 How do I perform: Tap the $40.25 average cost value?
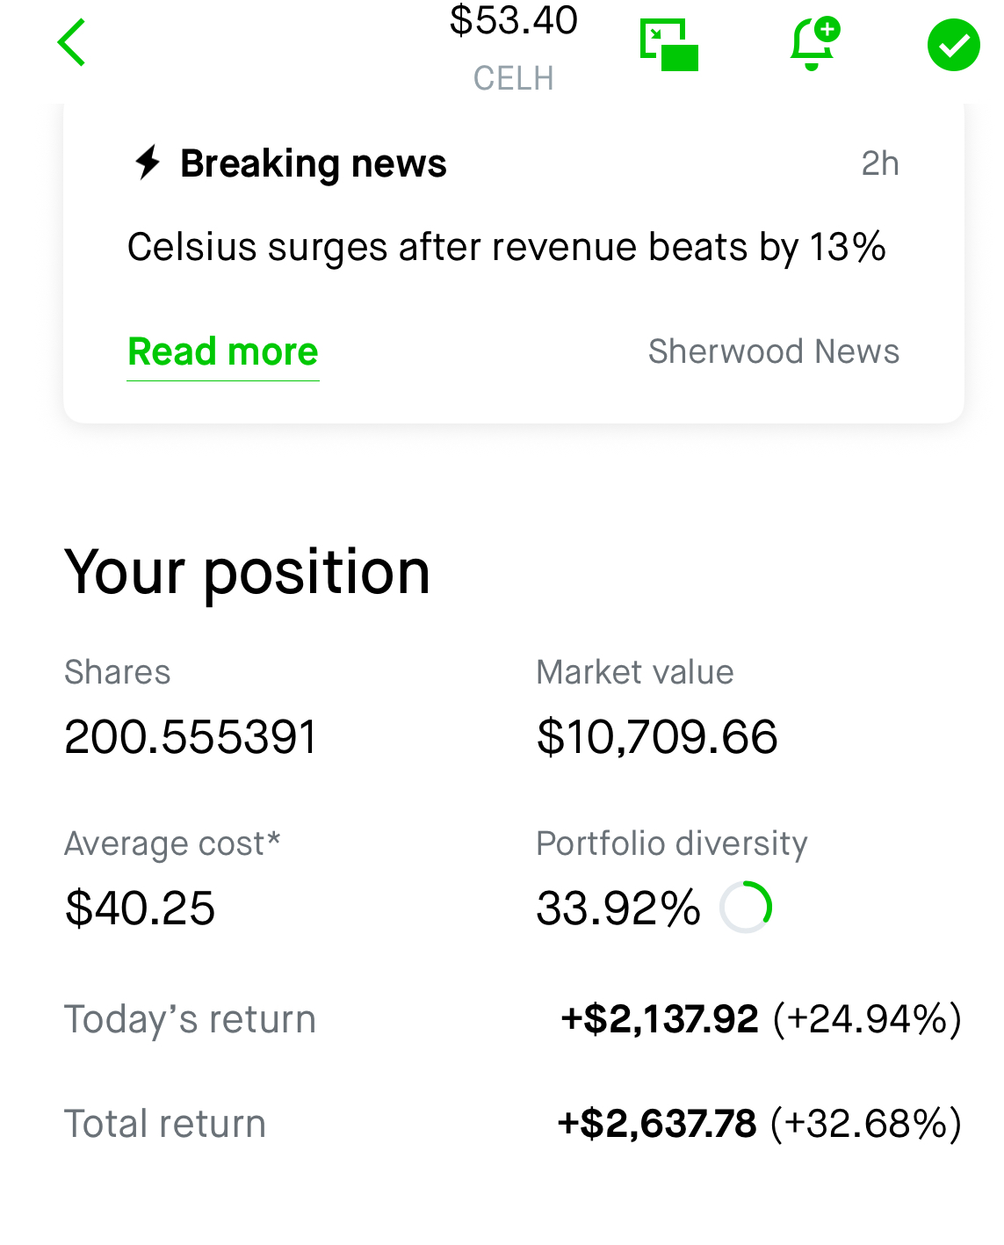[x=140, y=908]
